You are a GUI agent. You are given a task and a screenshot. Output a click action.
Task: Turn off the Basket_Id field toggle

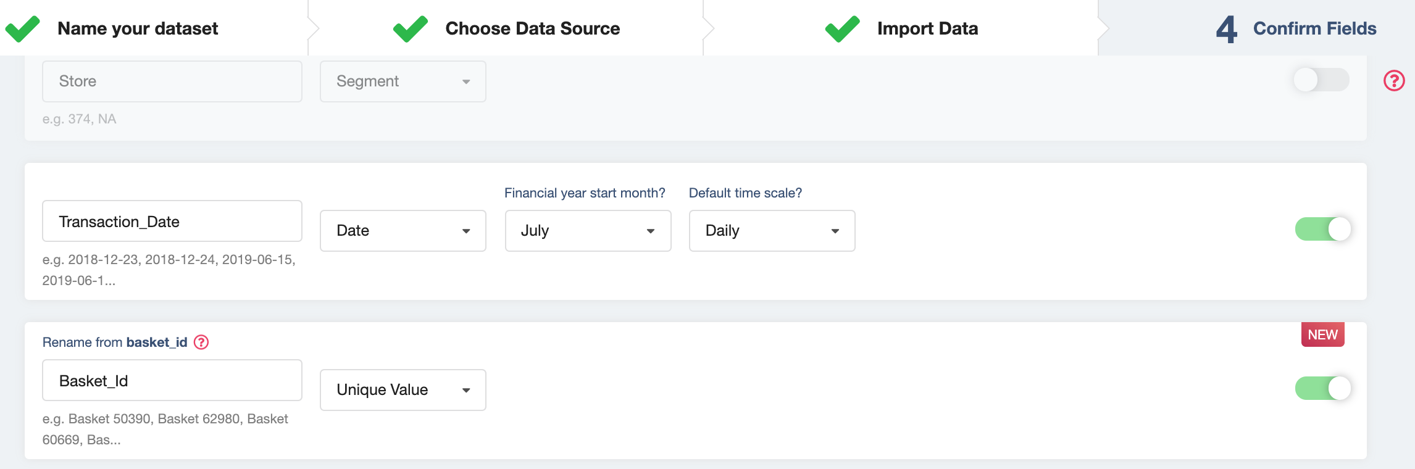point(1322,389)
